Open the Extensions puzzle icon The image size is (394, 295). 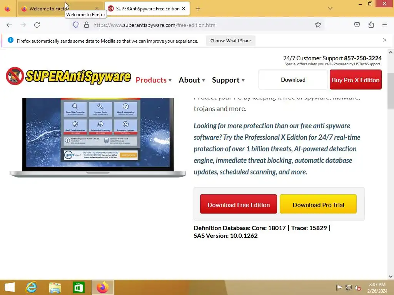coord(371,25)
